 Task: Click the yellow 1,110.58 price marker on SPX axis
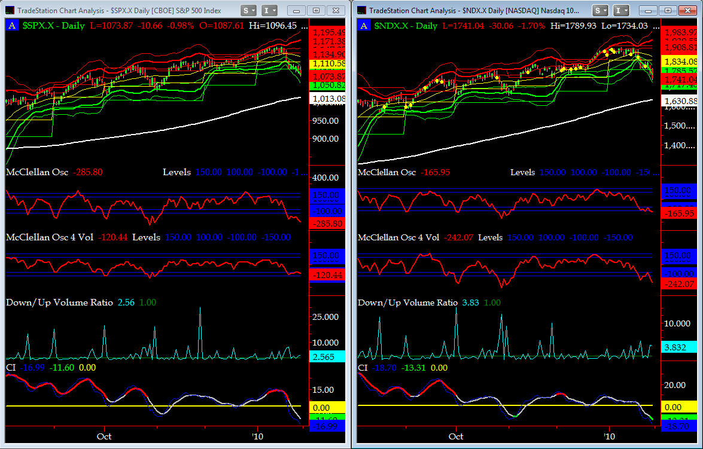tap(327, 63)
